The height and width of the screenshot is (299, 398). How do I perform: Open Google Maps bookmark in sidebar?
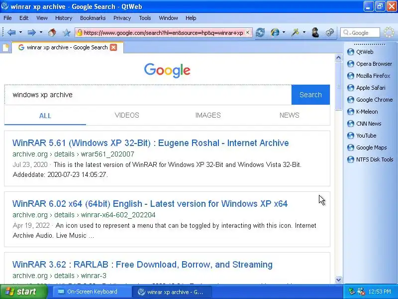pos(367,148)
